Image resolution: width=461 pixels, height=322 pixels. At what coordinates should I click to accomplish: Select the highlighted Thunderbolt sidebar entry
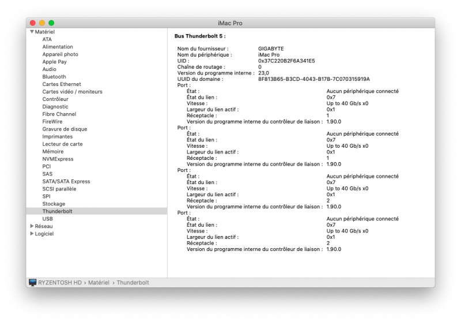[96, 211]
